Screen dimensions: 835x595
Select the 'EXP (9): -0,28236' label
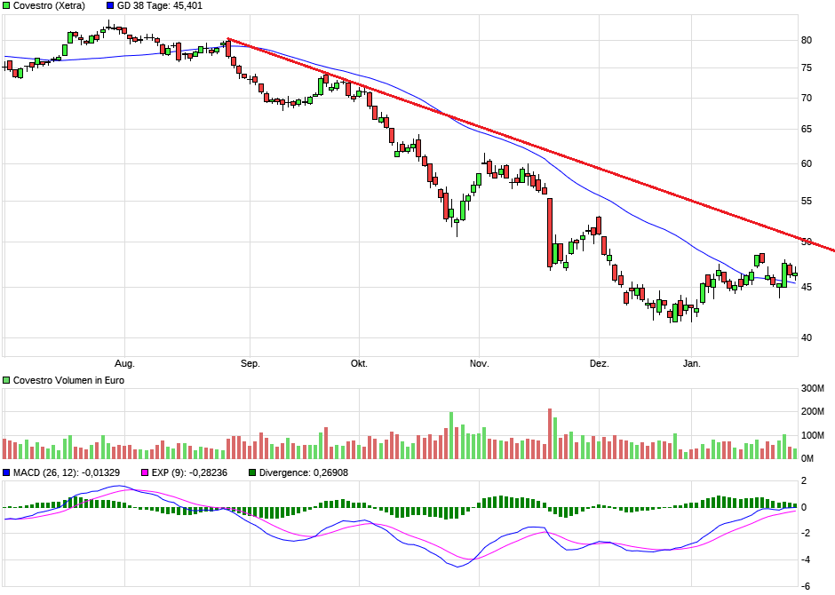click(189, 472)
